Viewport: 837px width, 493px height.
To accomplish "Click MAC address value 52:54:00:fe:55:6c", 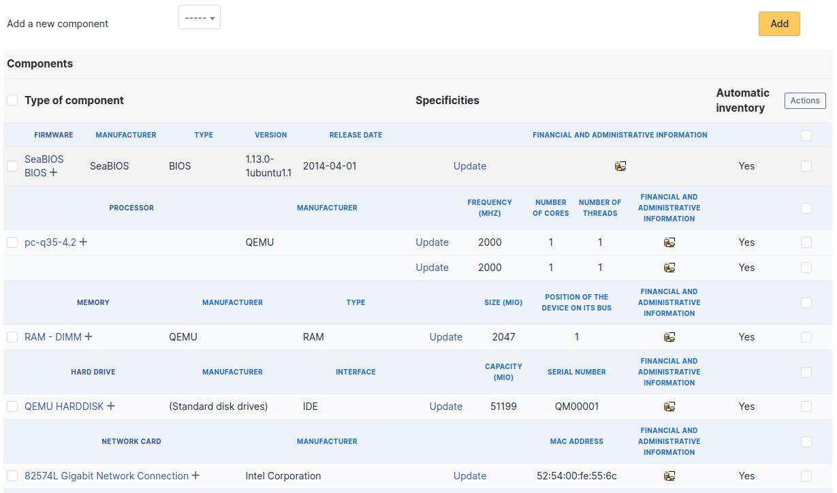I will point(577,476).
